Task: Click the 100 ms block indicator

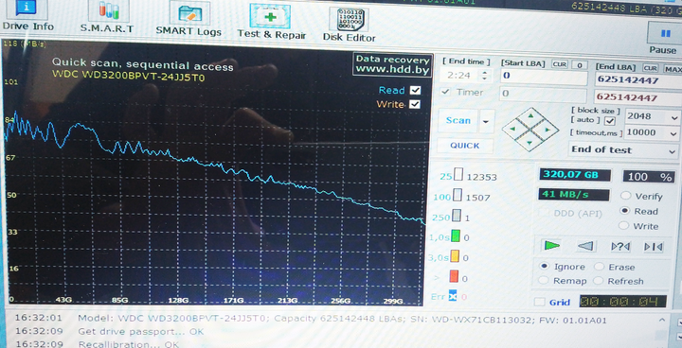Action: click(457, 196)
